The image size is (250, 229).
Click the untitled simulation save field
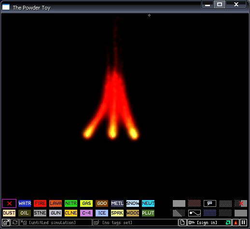(56, 223)
